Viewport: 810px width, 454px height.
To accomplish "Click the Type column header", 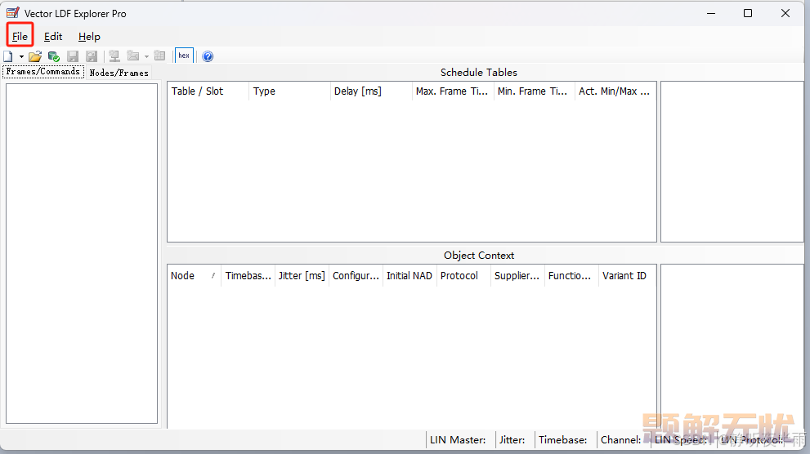I will point(289,91).
